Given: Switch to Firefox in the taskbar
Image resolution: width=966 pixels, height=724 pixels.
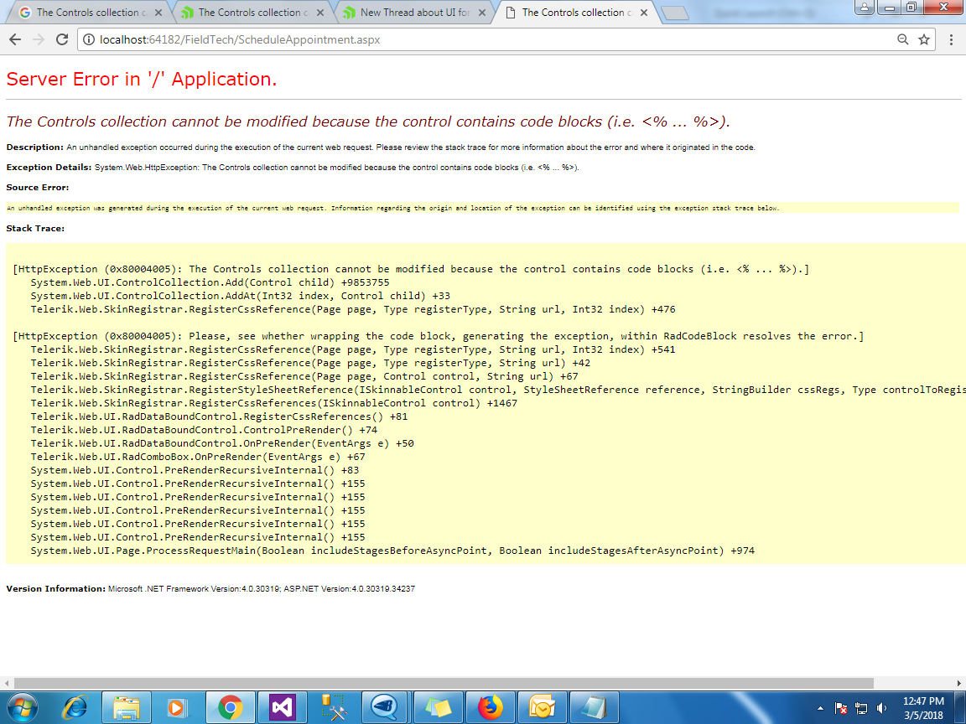Looking at the screenshot, I should tap(491, 708).
